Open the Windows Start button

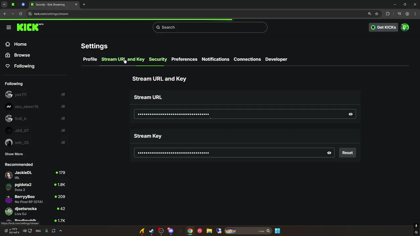(277, 231)
